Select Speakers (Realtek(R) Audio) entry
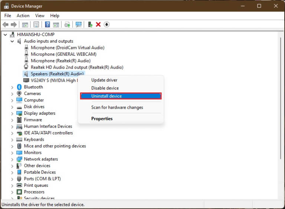Screen dimensions: 285x209 coord(57,74)
